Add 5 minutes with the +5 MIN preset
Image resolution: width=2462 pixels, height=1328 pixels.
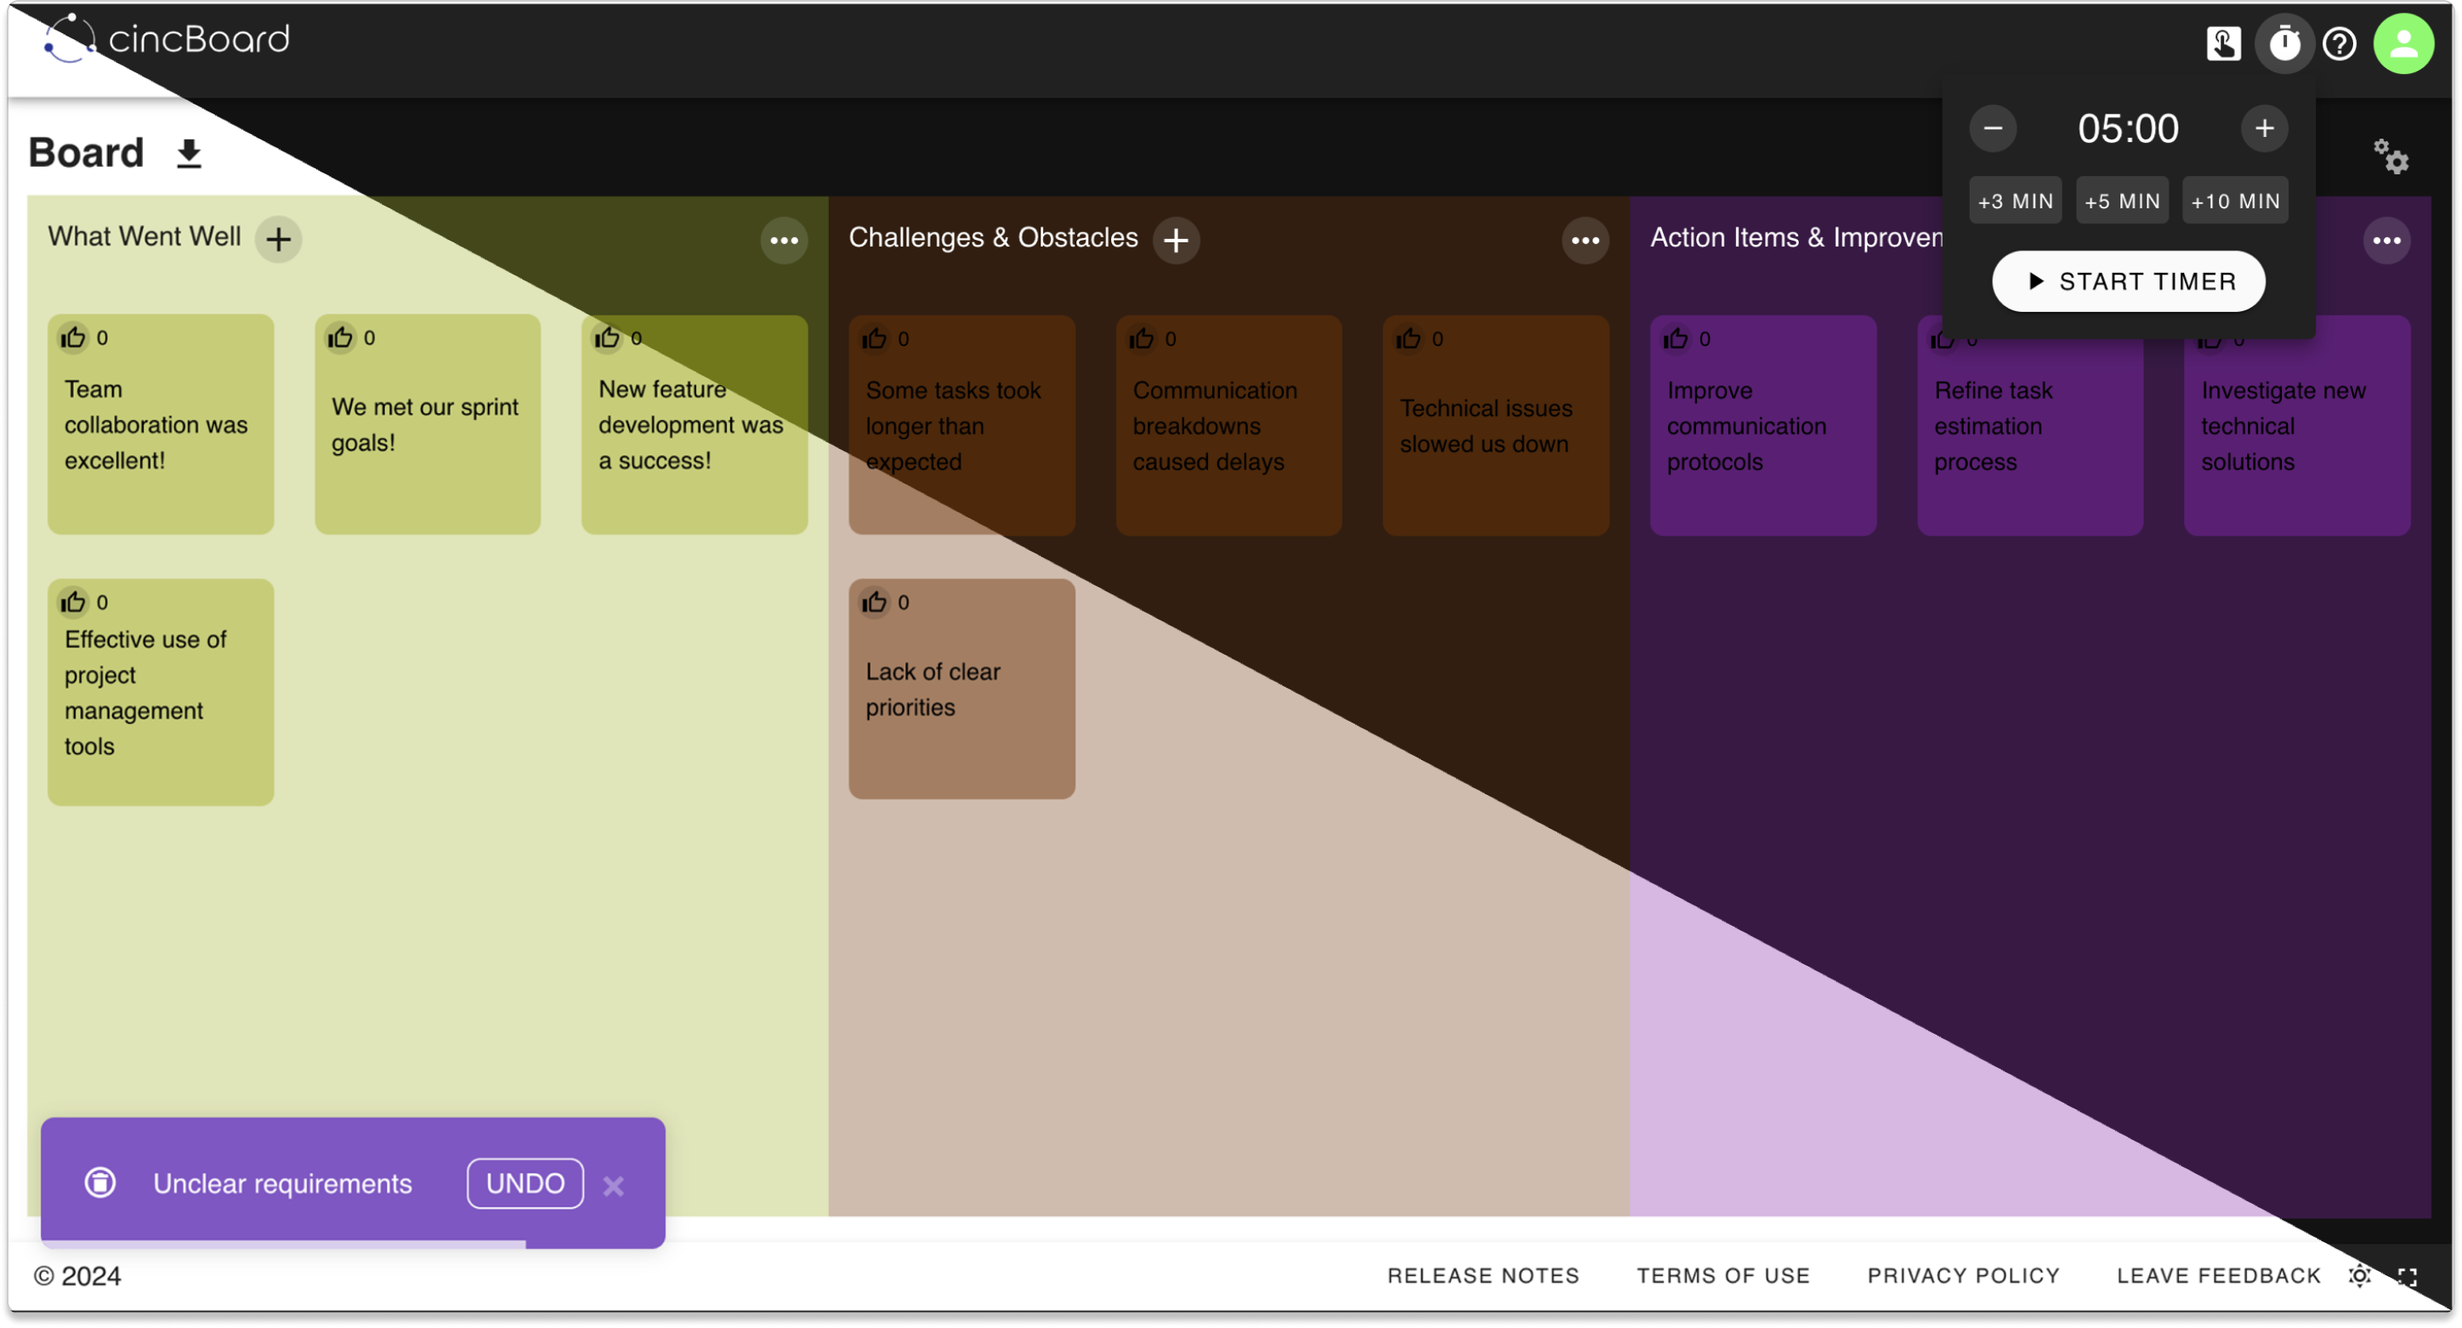(2122, 201)
